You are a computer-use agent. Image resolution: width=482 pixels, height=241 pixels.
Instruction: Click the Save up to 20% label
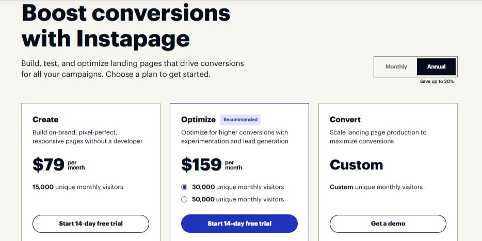pyautogui.click(x=437, y=81)
